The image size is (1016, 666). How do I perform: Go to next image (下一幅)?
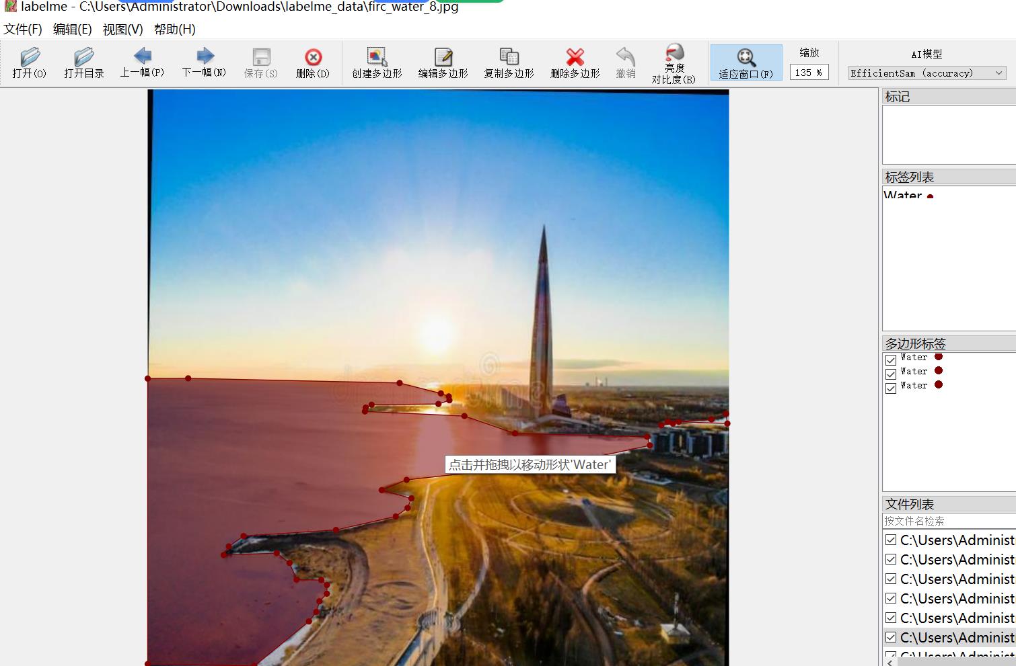(204, 63)
